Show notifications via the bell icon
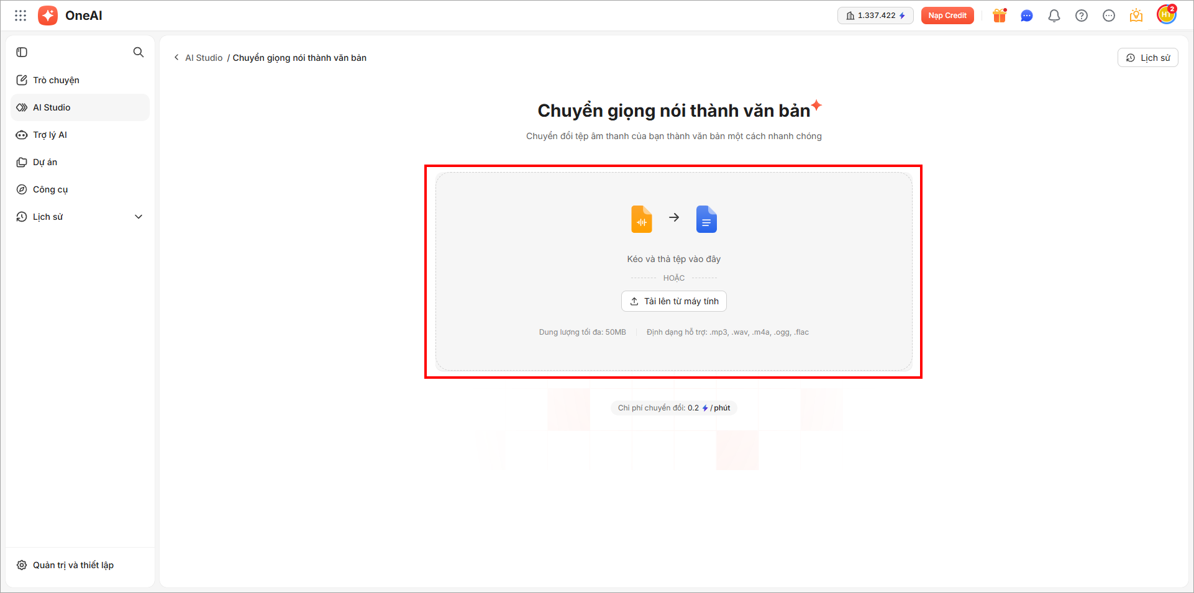 click(1054, 16)
